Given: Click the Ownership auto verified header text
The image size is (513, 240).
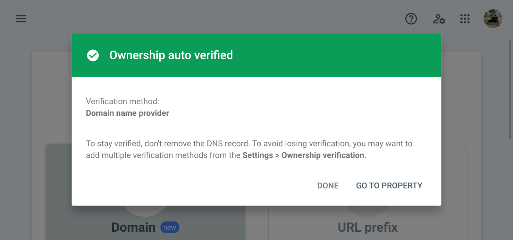Looking at the screenshot, I should click(x=171, y=55).
